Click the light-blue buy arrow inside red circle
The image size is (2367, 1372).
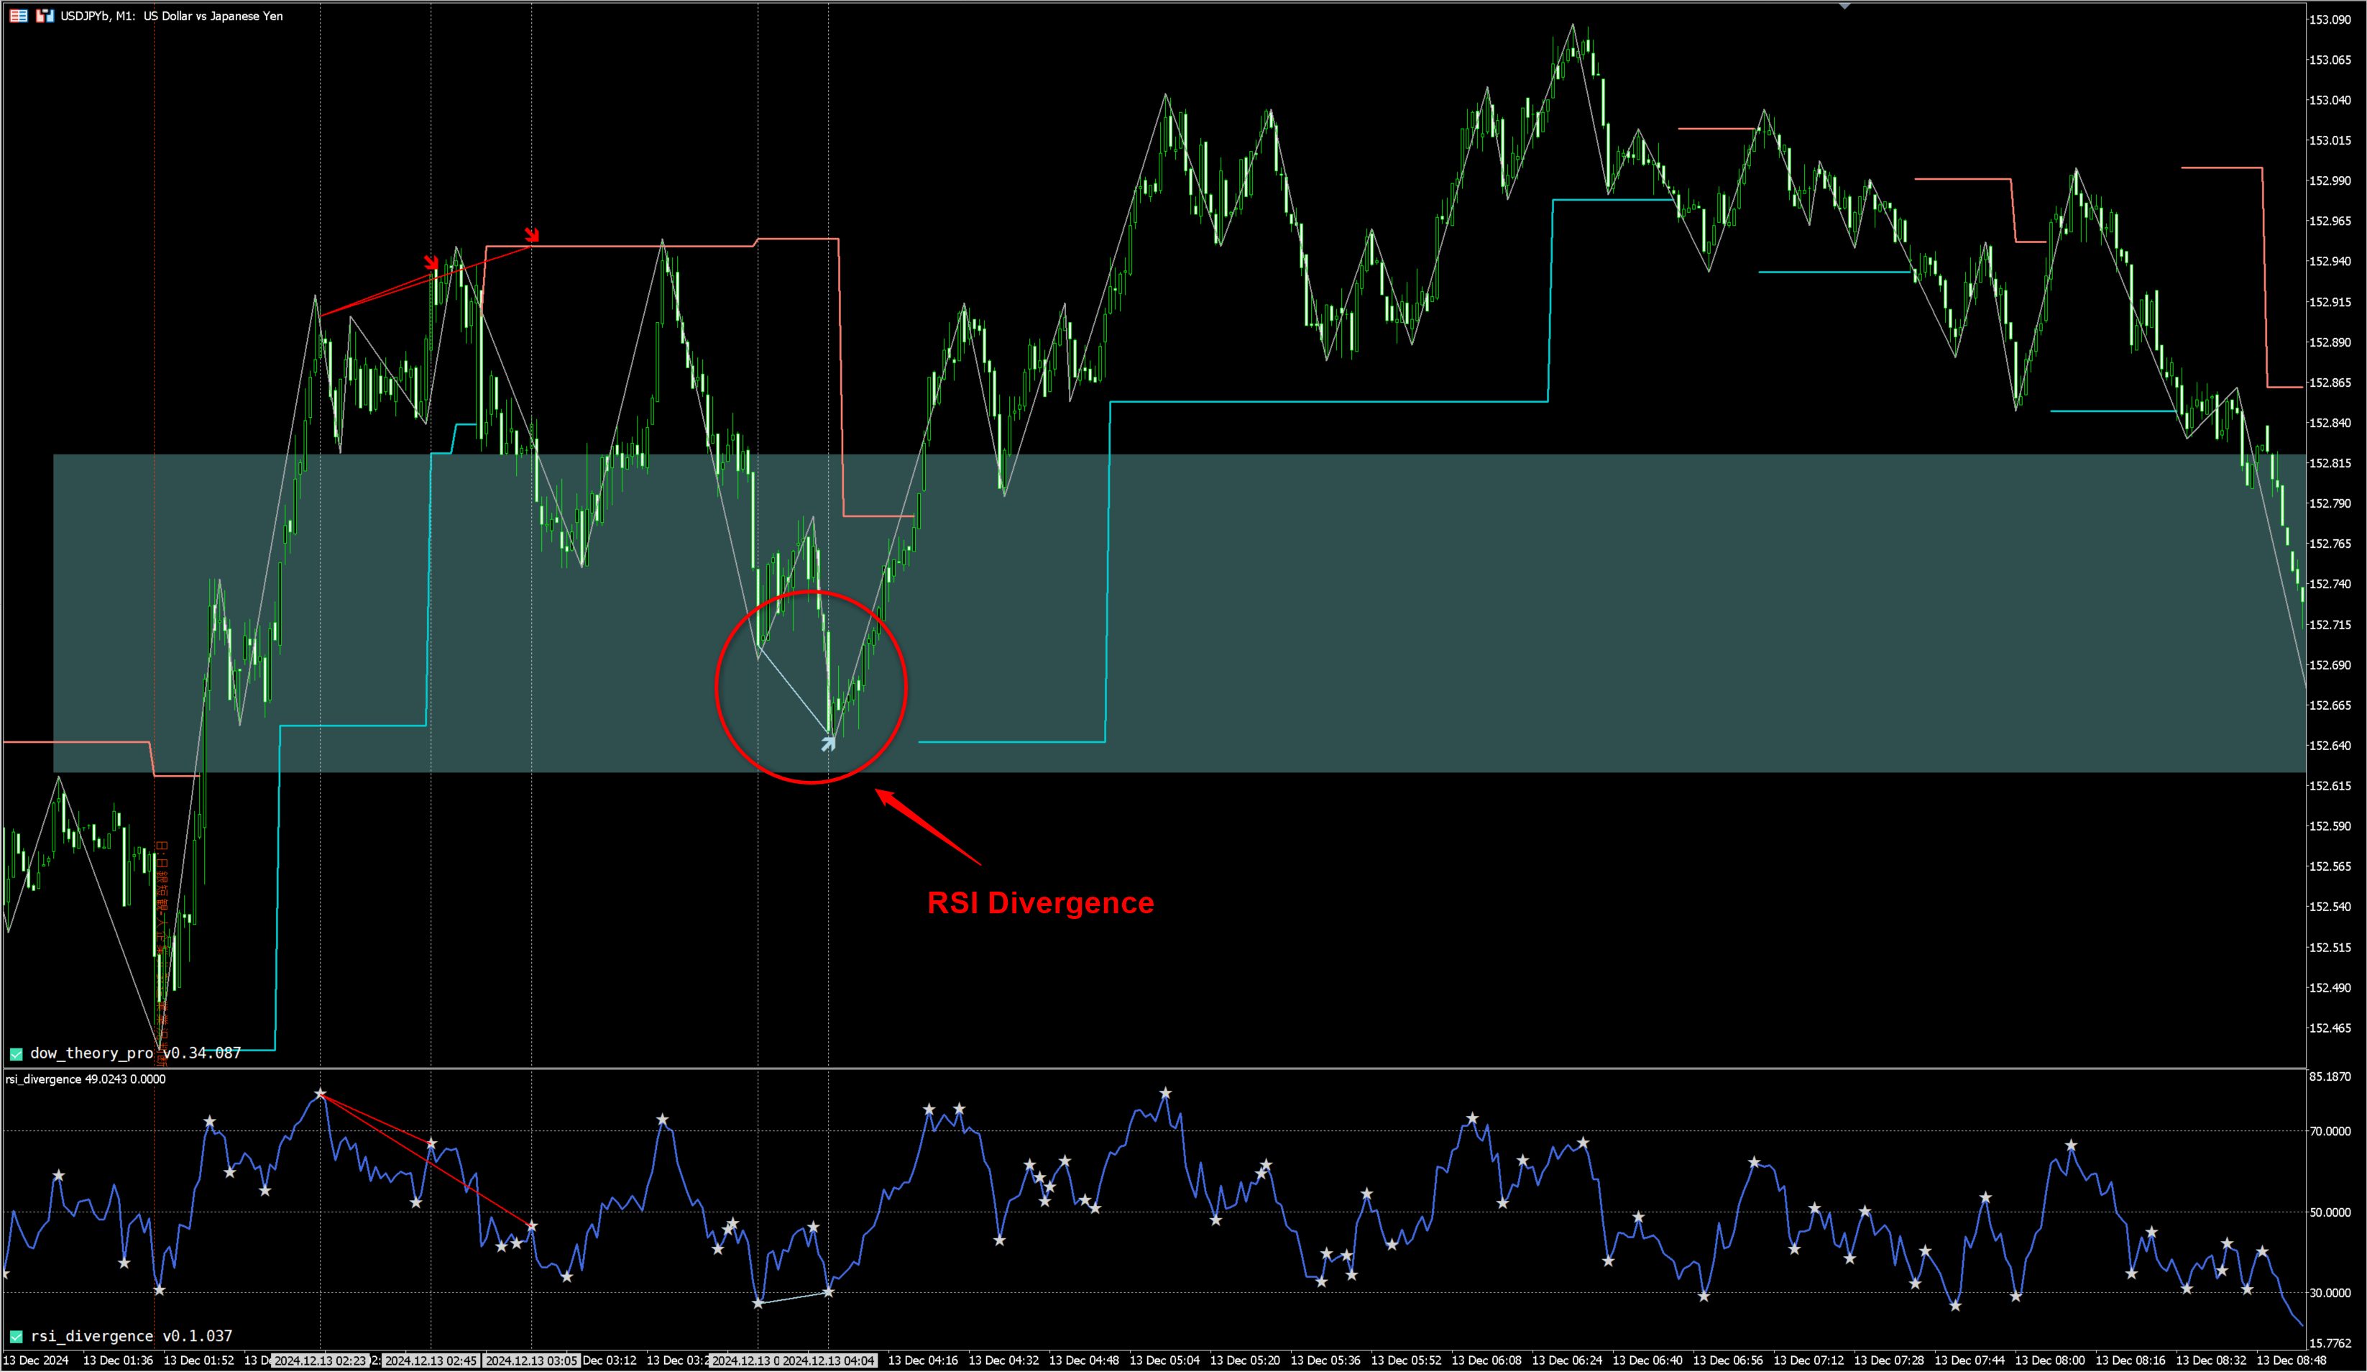pyautogui.click(x=827, y=744)
